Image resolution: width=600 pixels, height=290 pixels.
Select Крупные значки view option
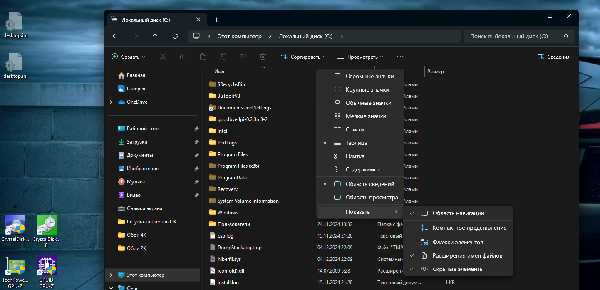(367, 89)
